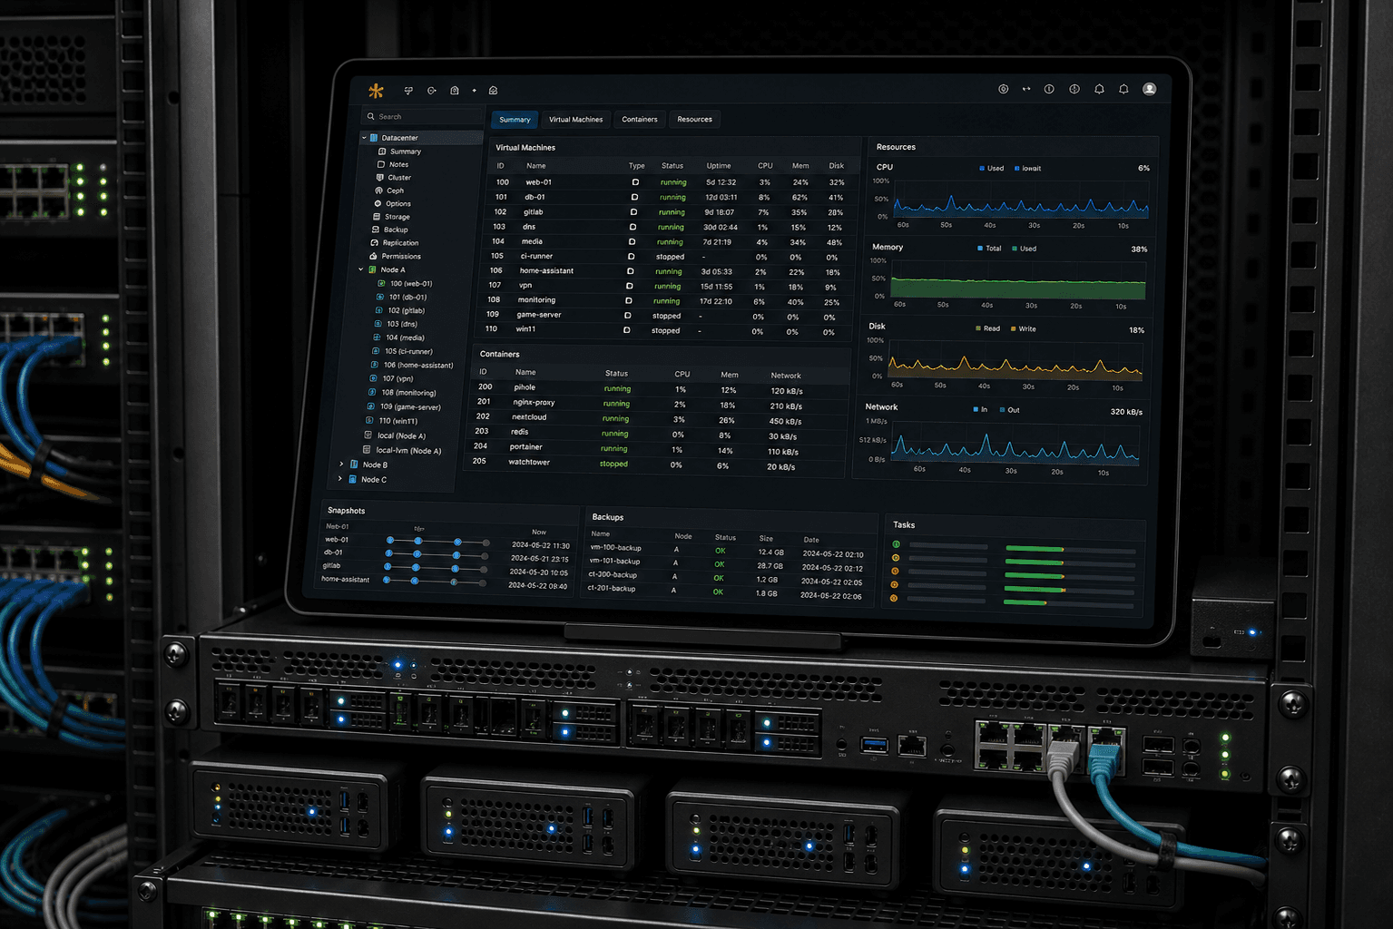Toggle the Read series in Disk legend
Image resolution: width=1393 pixels, height=929 pixels.
point(988,328)
